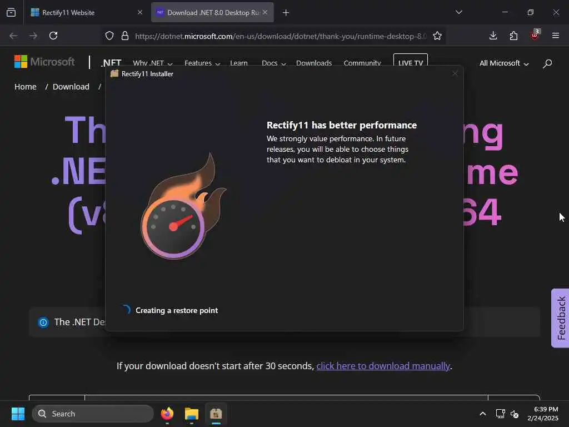Expand the Features menu

tap(202, 63)
